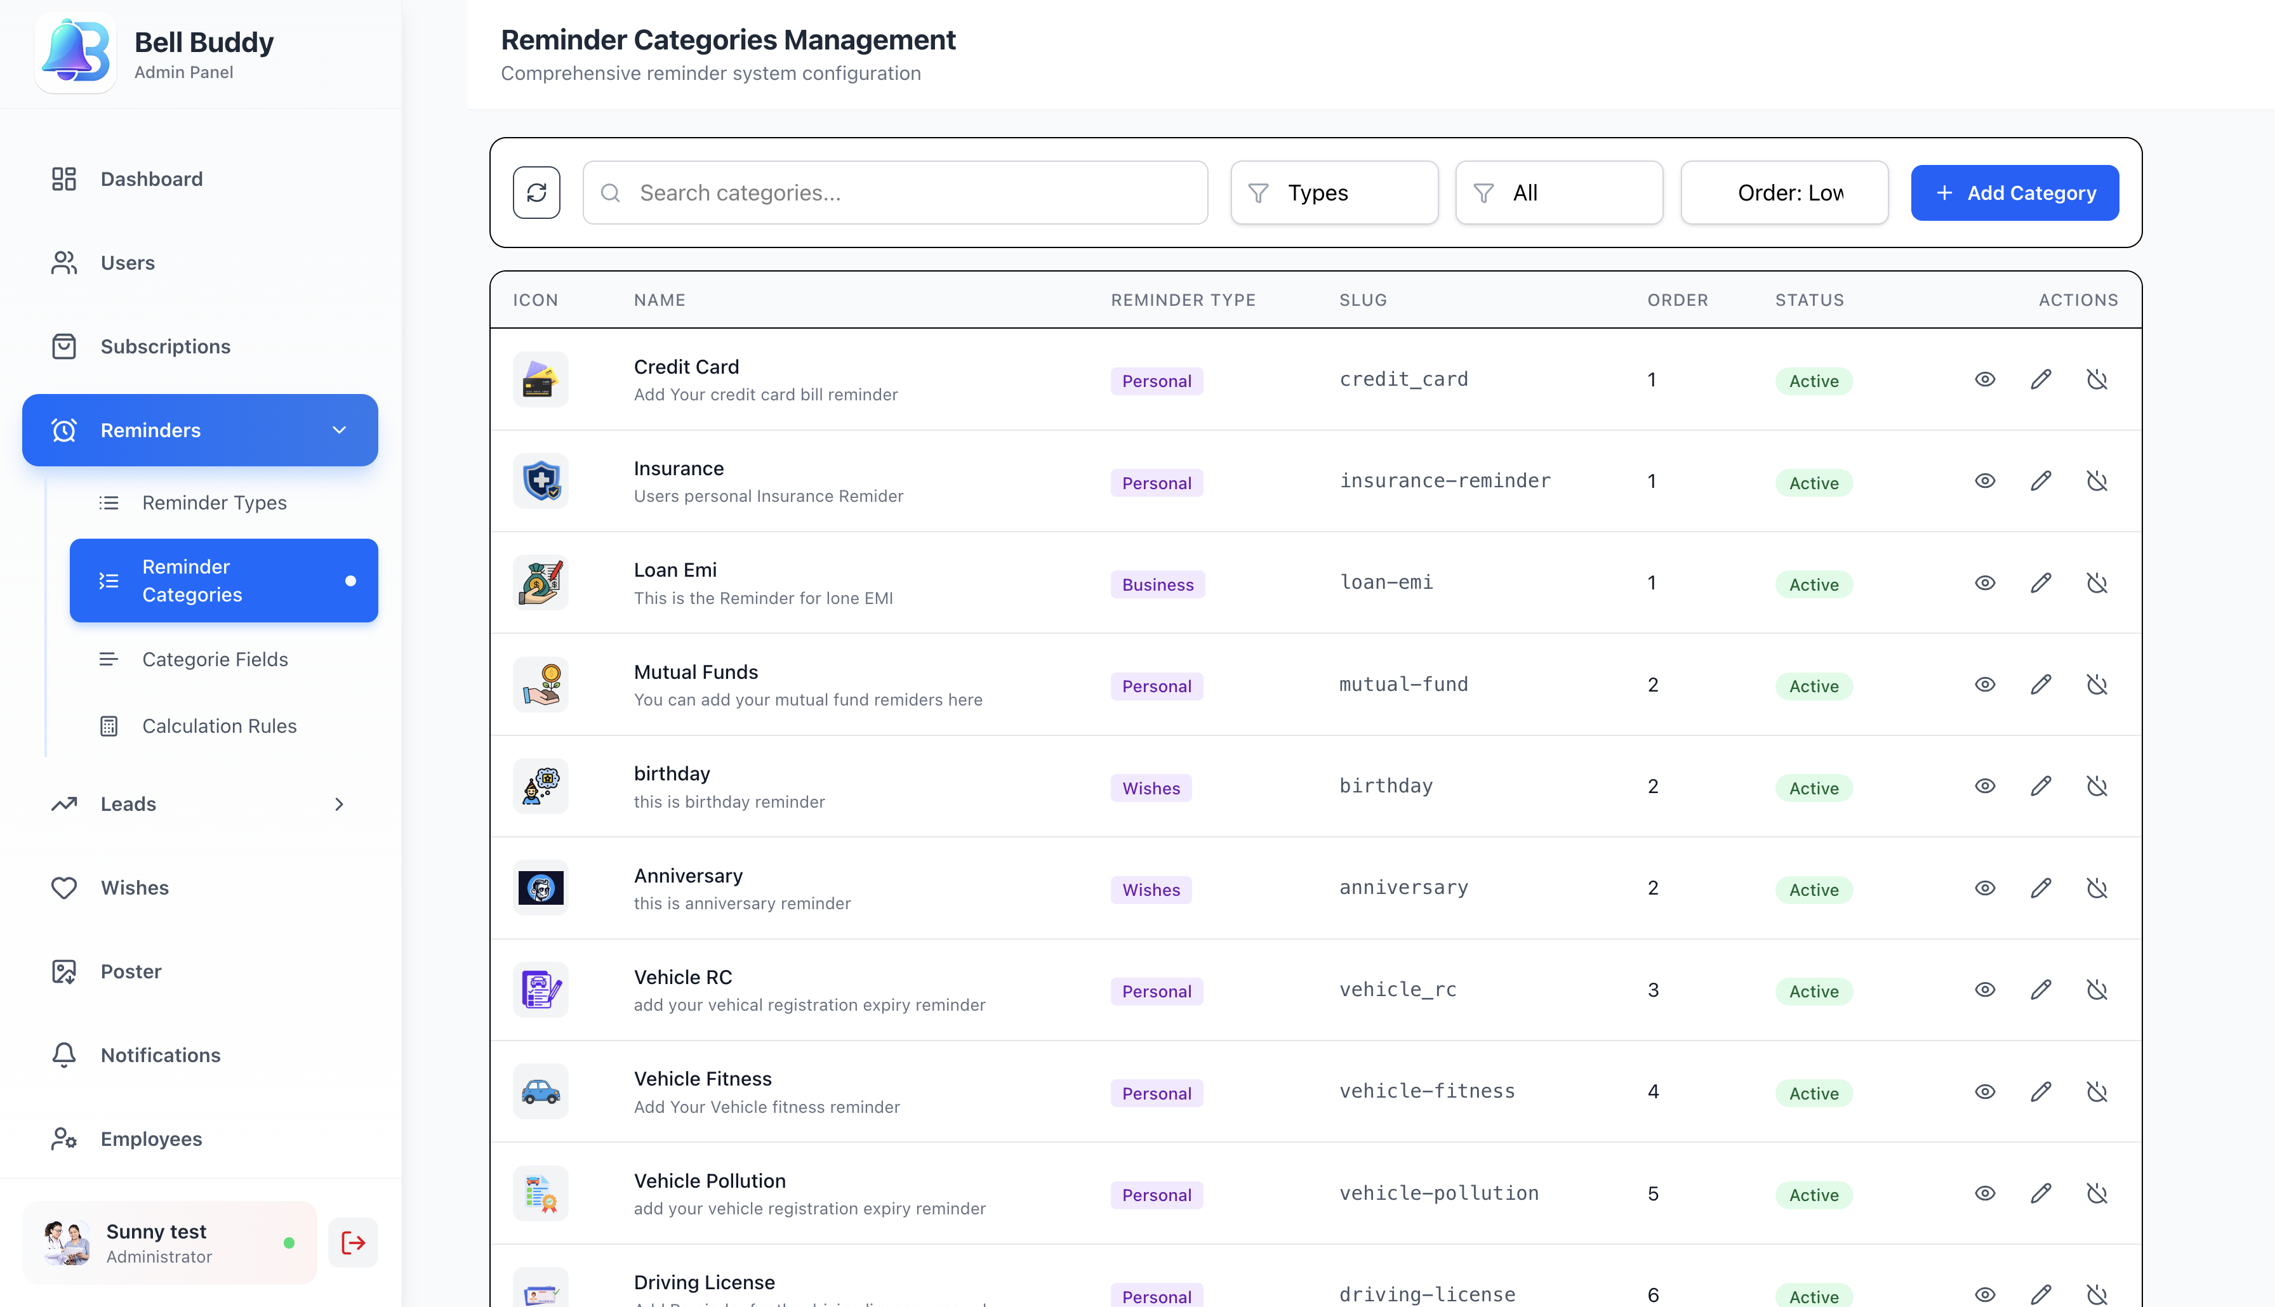Viewport: 2275px width, 1307px height.
Task: Collapse the Reminders sidebar menu
Action: click(340, 430)
